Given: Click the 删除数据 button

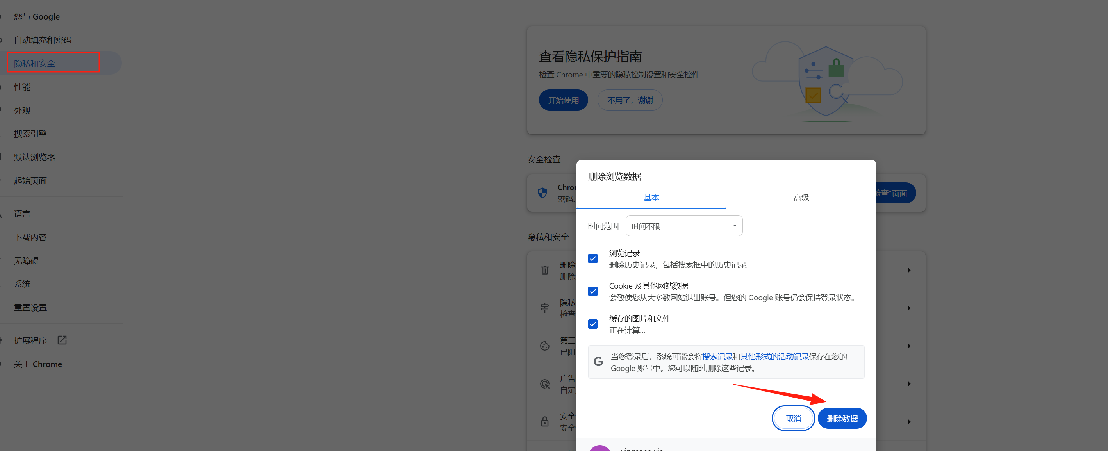Looking at the screenshot, I should click(x=842, y=418).
